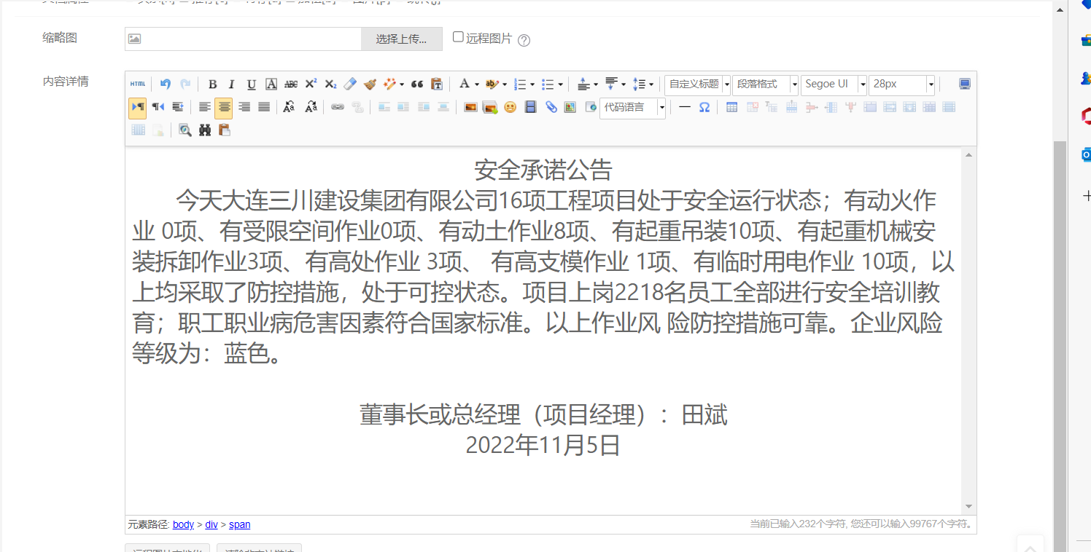Click the editor's vertical scrollbar down arrow
1091x552 pixels.
click(x=969, y=506)
